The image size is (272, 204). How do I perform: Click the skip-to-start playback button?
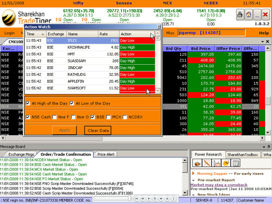(136, 199)
